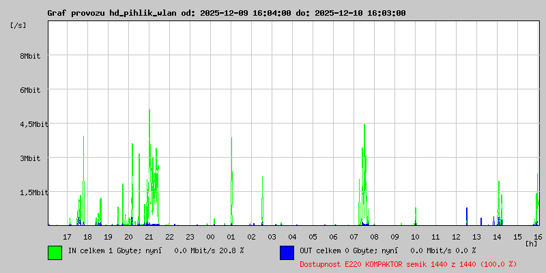Viewport: 546px width, 273px height.
Task: Click the '21' hour axis label
Action: (149, 237)
